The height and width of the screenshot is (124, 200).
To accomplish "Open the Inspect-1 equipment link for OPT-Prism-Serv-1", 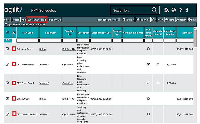I will pyautogui.click(x=44, y=65).
